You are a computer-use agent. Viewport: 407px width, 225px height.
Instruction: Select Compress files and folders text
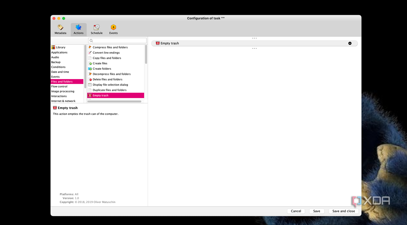[110, 47]
